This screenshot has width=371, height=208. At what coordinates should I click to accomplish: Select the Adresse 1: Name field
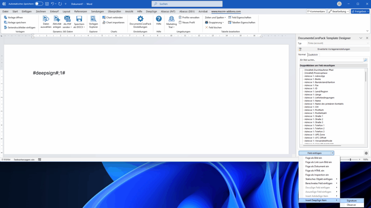(312, 101)
